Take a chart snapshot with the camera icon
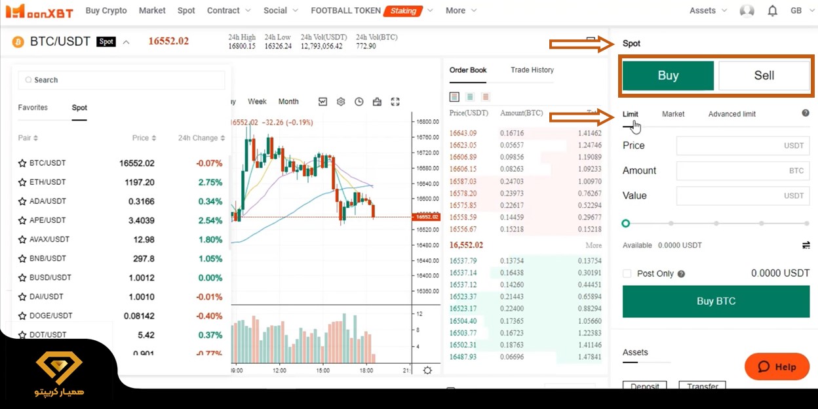Screen dimensions: 818x409 pos(377,102)
